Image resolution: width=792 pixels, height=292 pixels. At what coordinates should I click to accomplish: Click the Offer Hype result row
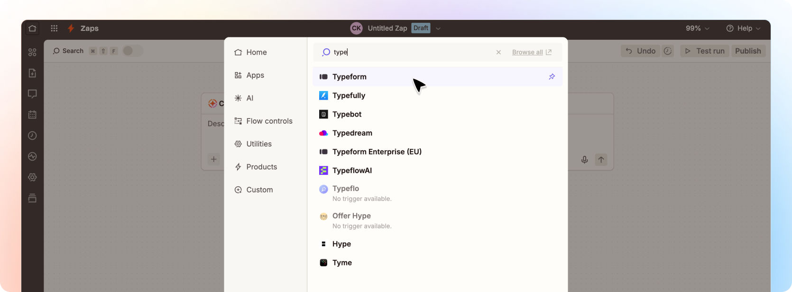tap(437, 220)
